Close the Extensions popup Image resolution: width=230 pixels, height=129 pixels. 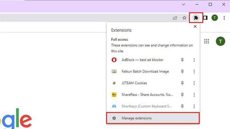coord(195,26)
